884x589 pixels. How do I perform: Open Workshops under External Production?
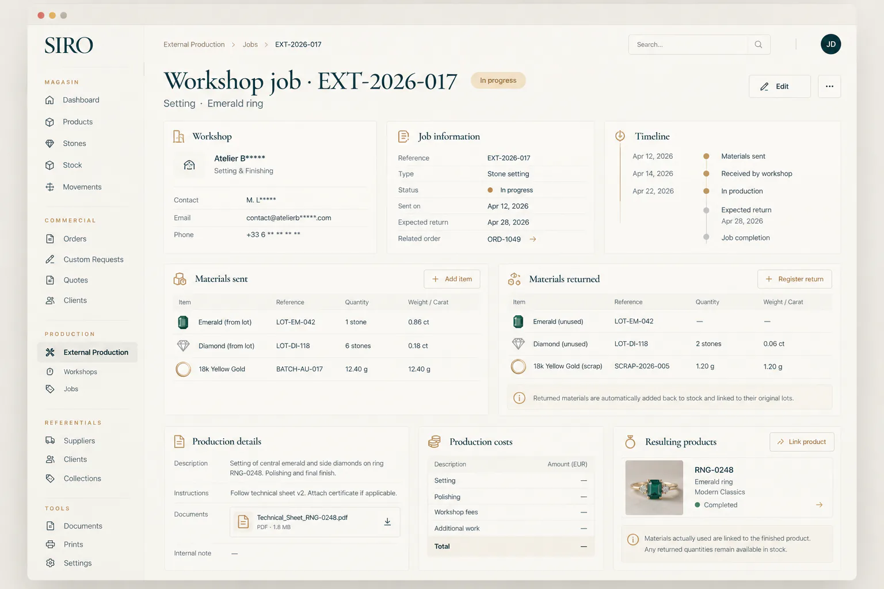(80, 372)
